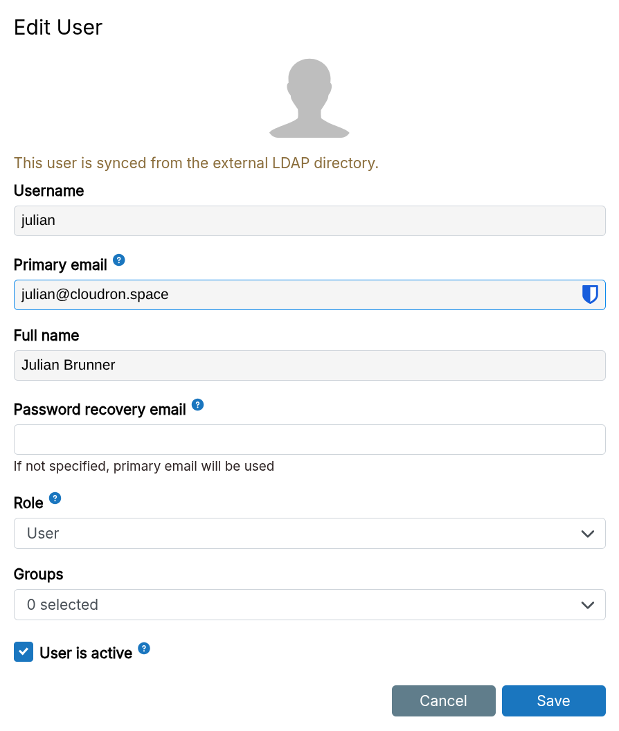Click the LDAP directory sync notice text

tap(196, 163)
